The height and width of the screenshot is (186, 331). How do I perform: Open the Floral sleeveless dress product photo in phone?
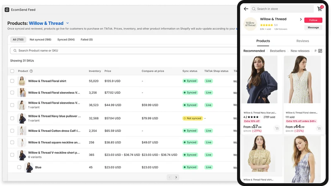coord(302,79)
